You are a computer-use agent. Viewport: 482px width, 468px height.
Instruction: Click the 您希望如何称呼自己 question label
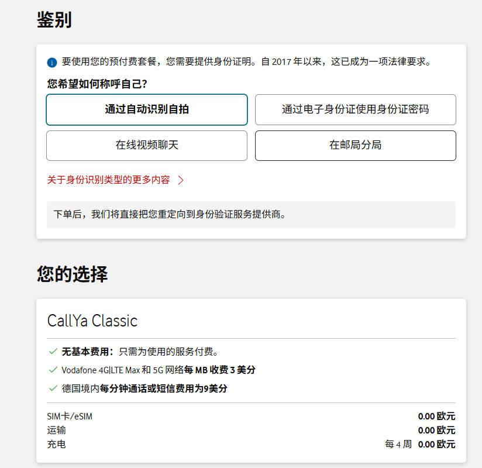coord(97,84)
